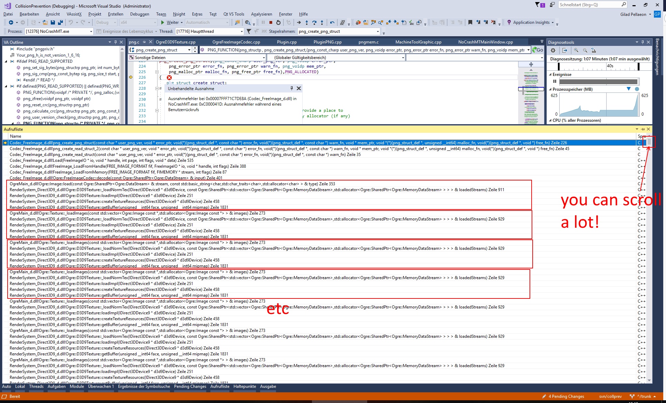666x403 pixels.
Task: Continue debugging with Weiter
Action: click(172, 22)
